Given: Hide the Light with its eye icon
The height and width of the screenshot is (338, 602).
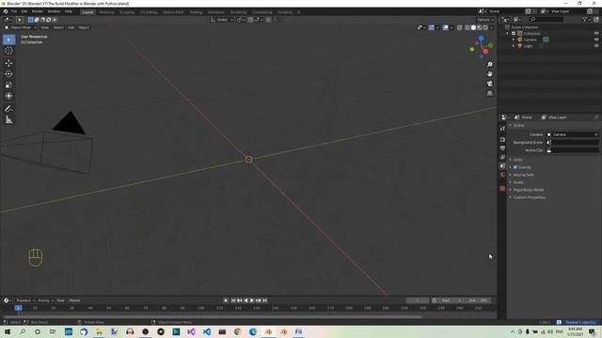Looking at the screenshot, I should [x=596, y=46].
